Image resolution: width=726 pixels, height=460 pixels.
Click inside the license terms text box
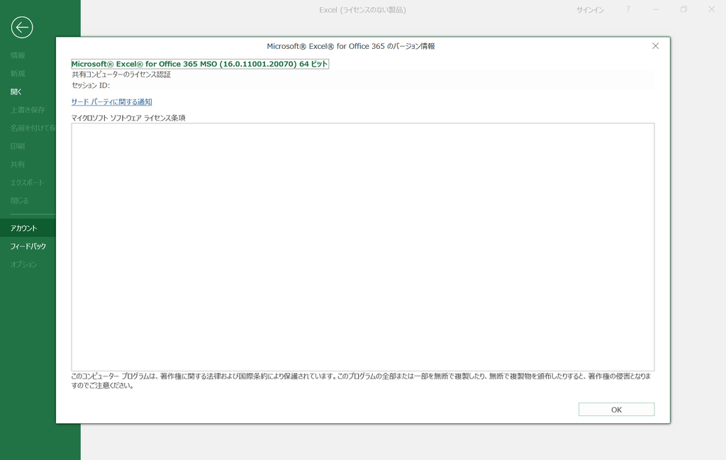click(x=362, y=247)
